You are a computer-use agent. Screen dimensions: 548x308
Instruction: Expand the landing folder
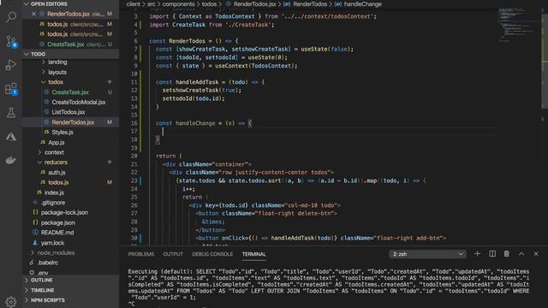point(57,62)
